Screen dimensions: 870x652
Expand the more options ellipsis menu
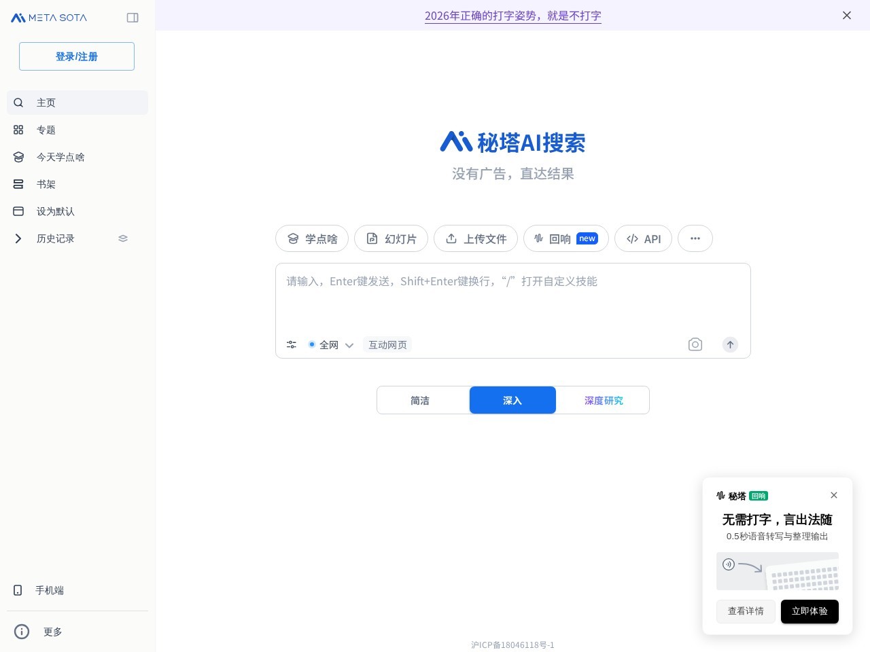(x=695, y=238)
